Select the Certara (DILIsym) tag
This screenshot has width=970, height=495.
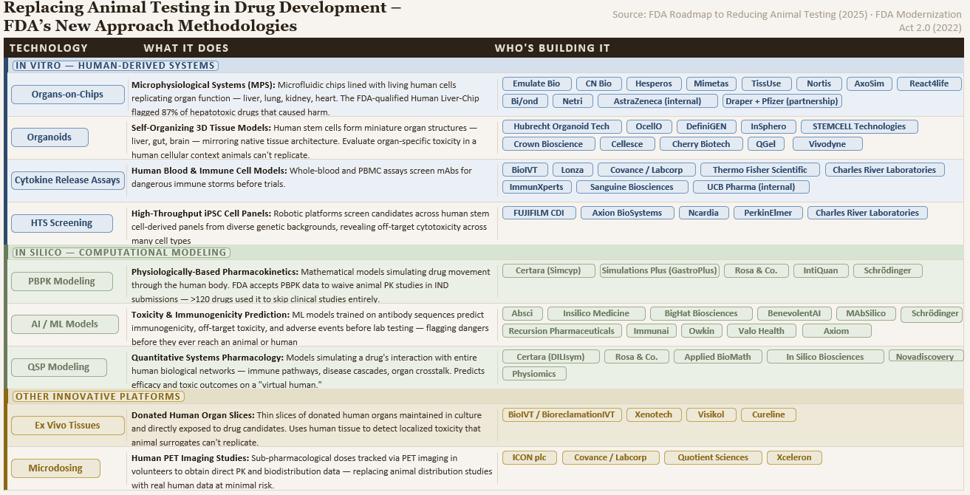[550, 357]
